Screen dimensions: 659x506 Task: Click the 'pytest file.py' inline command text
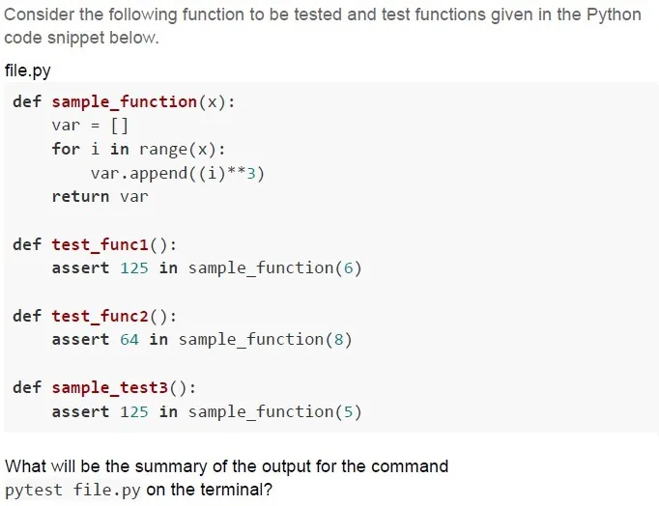72,490
